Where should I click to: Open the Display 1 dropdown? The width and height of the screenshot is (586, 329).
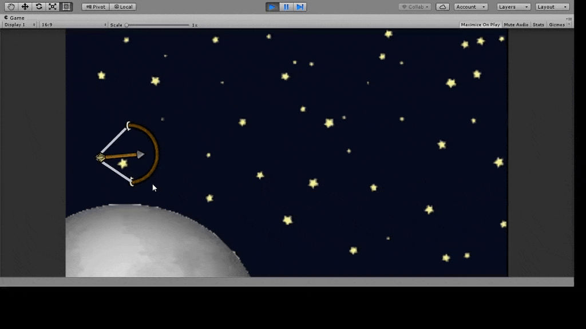coord(19,25)
